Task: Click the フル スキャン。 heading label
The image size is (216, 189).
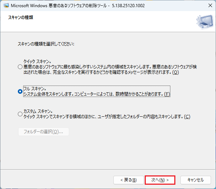Action: coord(34,89)
